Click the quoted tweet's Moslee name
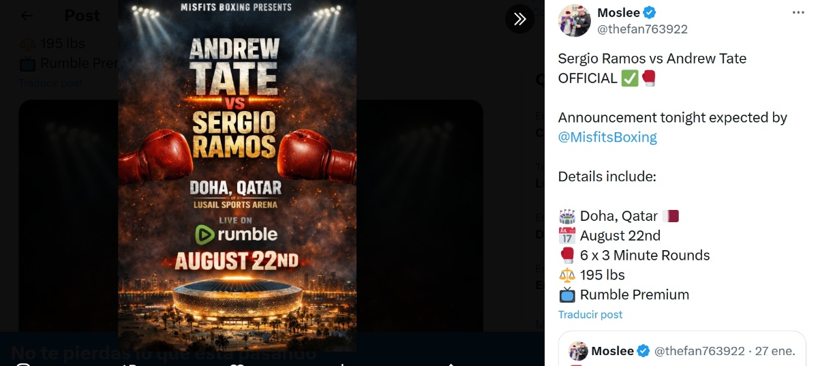Image resolution: width=818 pixels, height=366 pixels. [612, 351]
